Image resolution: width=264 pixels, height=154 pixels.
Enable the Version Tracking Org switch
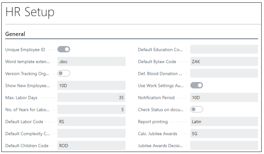click(x=63, y=73)
